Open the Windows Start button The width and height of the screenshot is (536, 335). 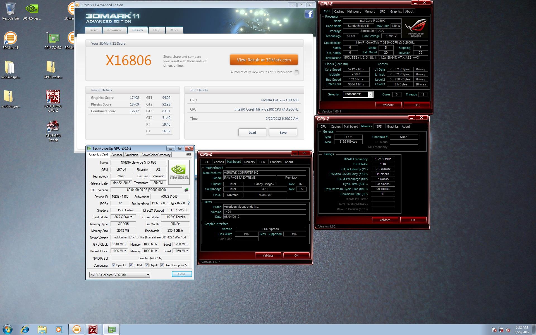pyautogui.click(x=7, y=329)
